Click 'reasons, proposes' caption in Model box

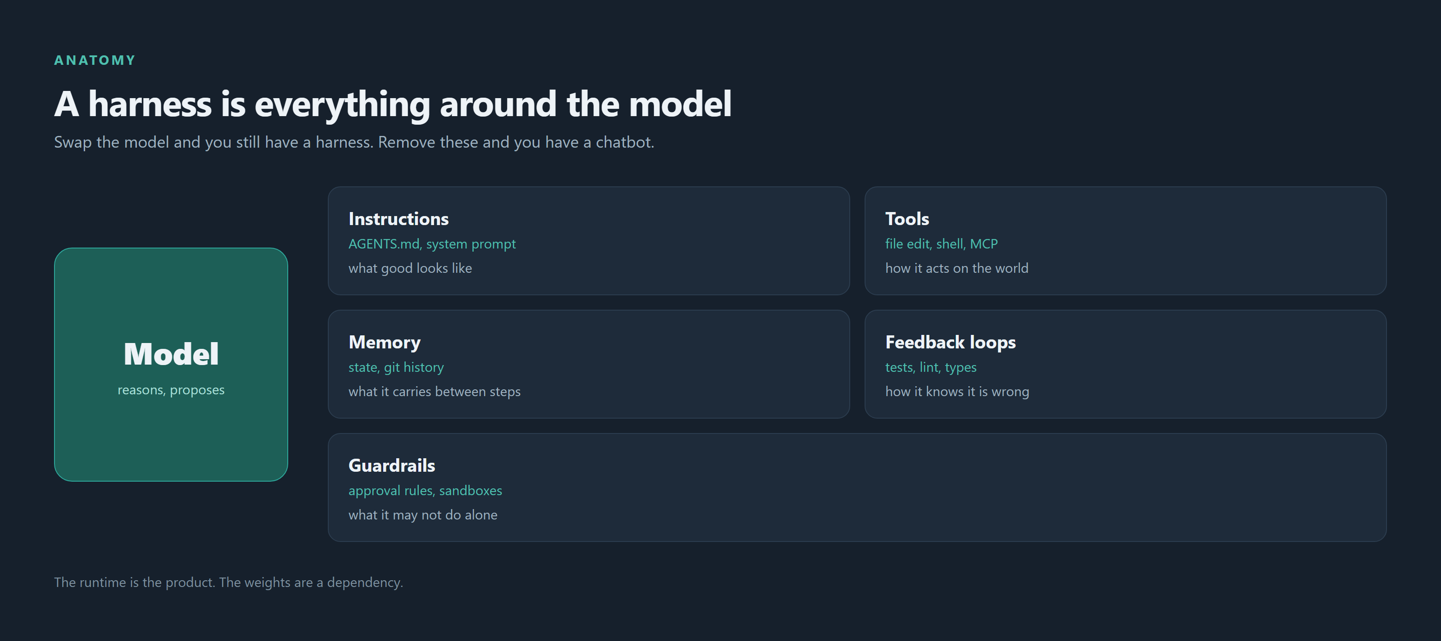(171, 390)
